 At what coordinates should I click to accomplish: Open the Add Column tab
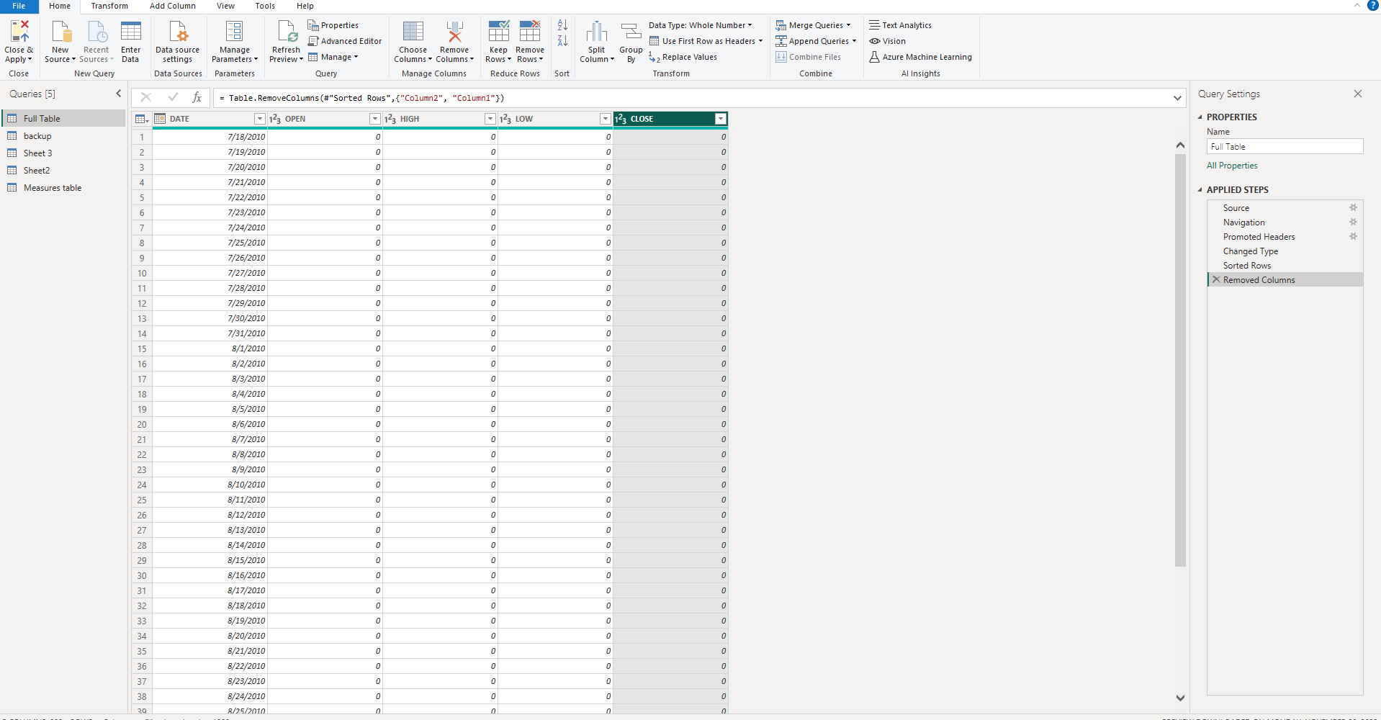point(172,6)
